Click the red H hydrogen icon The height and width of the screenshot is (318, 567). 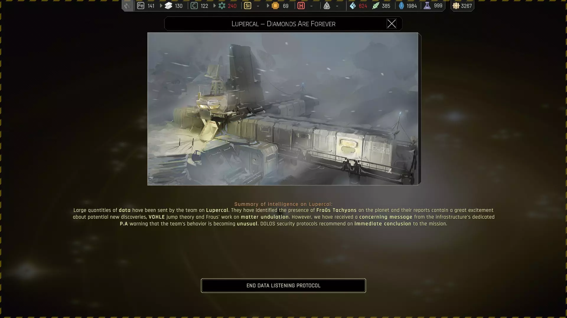pyautogui.click(x=301, y=6)
